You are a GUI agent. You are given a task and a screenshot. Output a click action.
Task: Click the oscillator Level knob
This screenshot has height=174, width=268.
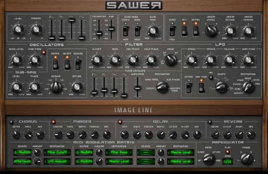[x=18, y=29]
